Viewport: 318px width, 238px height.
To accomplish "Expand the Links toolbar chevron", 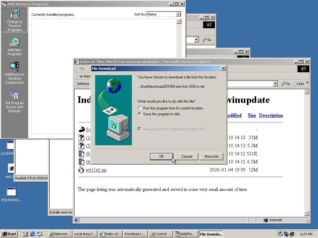I will [307, 83].
